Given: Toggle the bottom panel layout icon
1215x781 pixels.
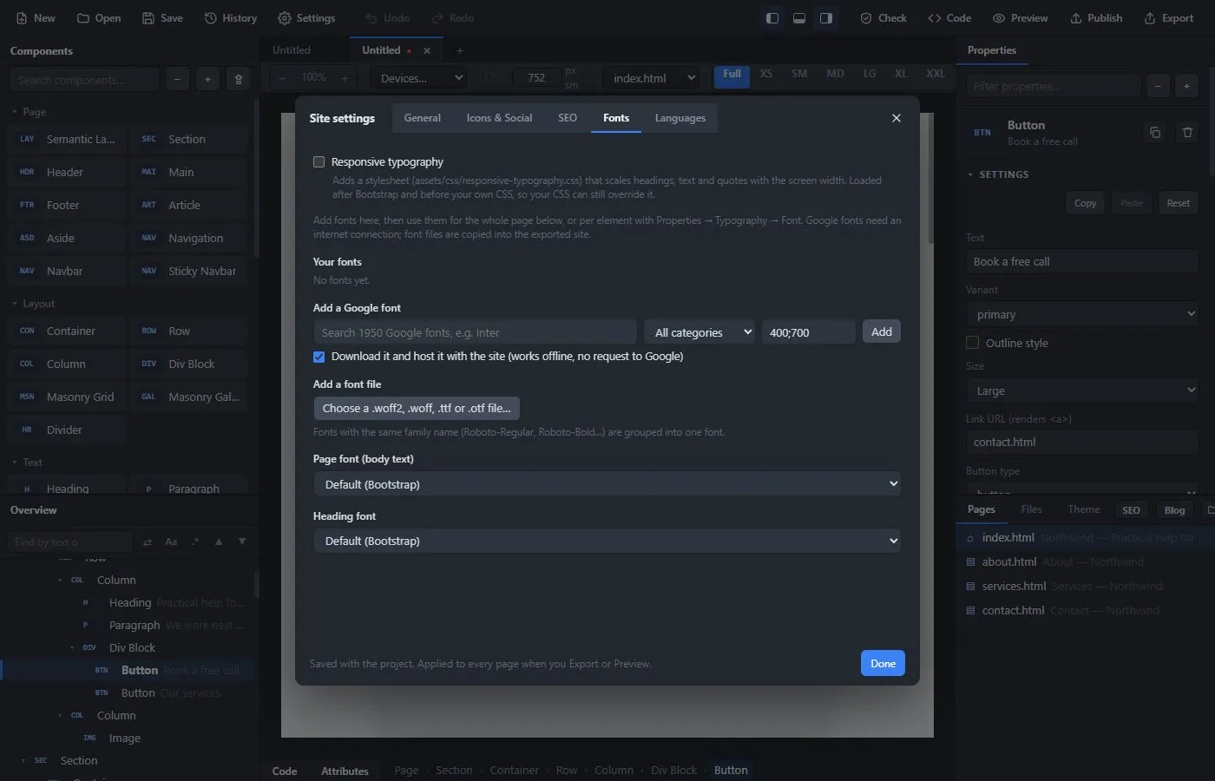Looking at the screenshot, I should tap(799, 18).
